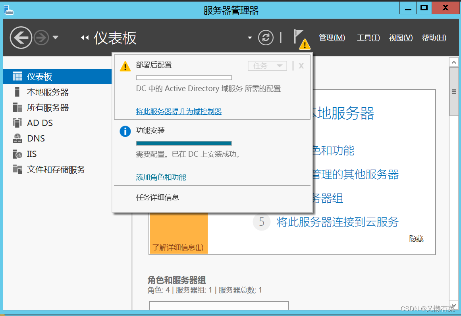Click the 仪表板 grid icon in sidebar

tap(17, 76)
